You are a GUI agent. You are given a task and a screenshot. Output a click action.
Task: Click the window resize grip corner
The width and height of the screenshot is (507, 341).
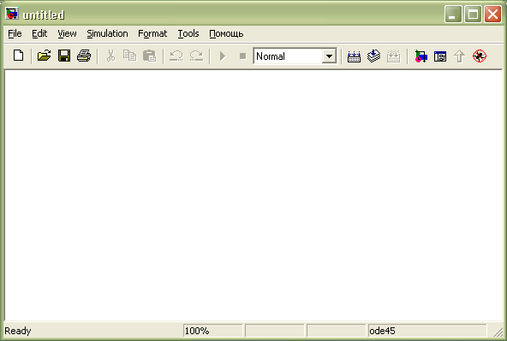point(498,332)
